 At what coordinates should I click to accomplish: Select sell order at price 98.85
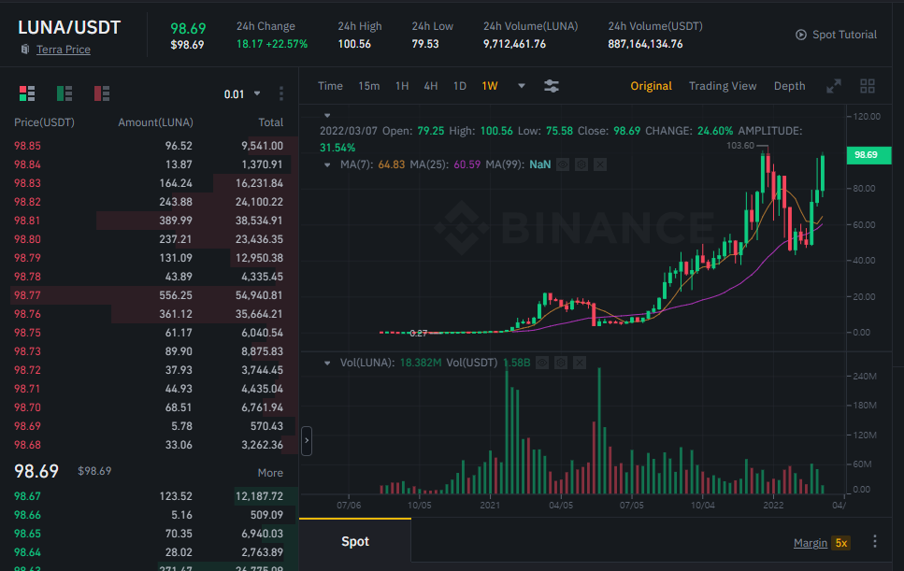pos(149,146)
